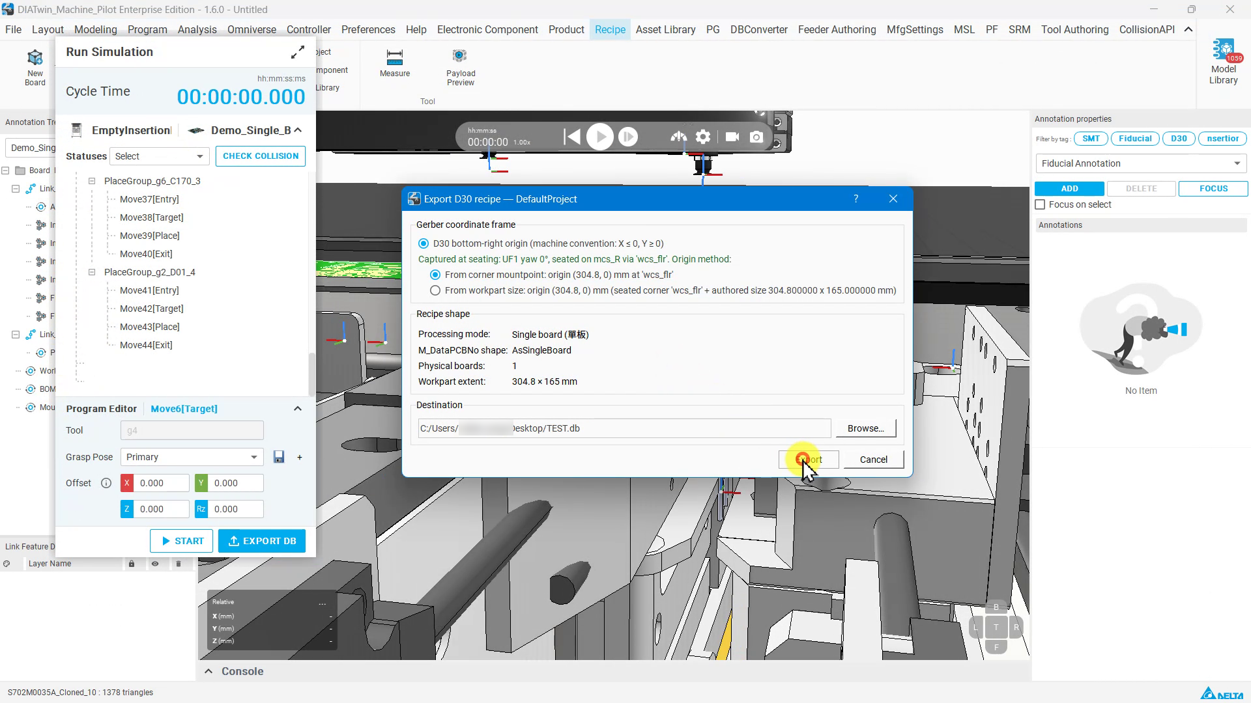
Task: Click the Export D30 dialog help button
Action: click(x=856, y=199)
